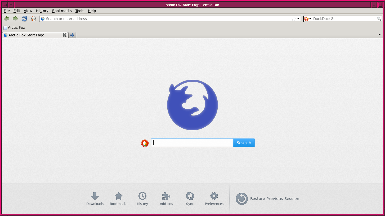Viewport: 385px width, 216px height.
Task: Expand the list all tabs arrow
Action: (x=379, y=35)
